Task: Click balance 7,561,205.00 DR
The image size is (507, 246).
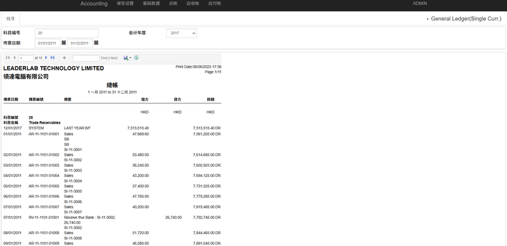Action: [x=207, y=134]
